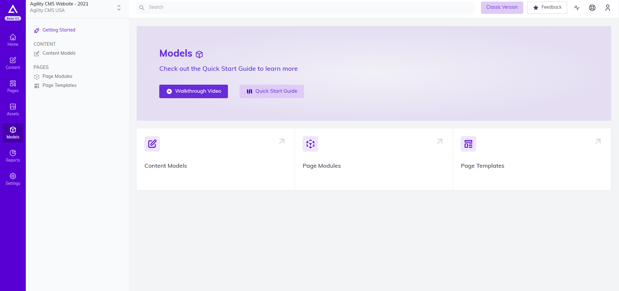Open the Home section in the sidebar
This screenshot has width=619, height=291.
pos(13,39)
